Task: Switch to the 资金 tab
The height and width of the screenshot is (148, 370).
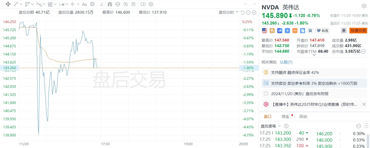Action: click(285, 117)
